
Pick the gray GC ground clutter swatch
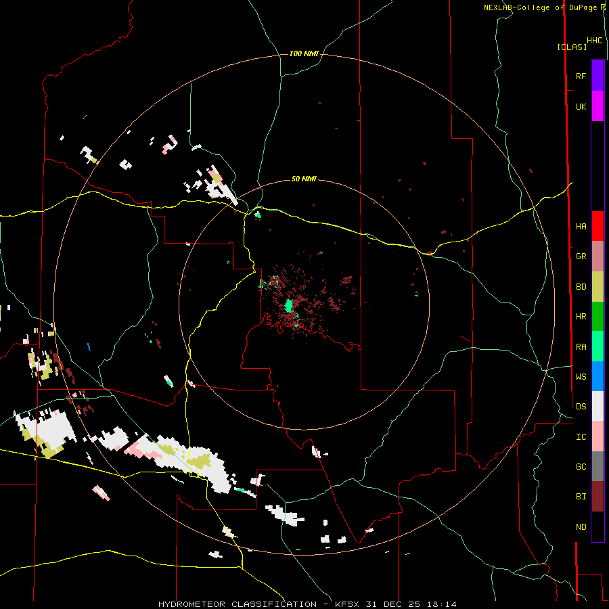pyautogui.click(x=597, y=466)
